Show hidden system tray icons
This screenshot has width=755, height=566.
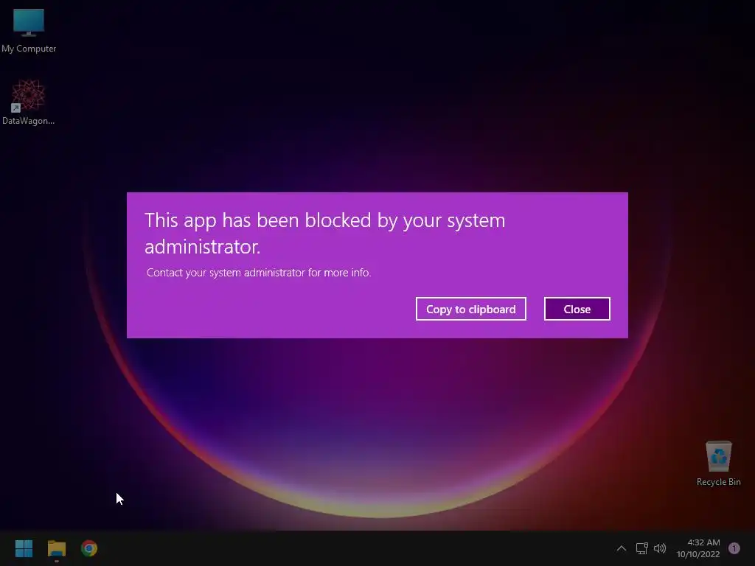621,548
